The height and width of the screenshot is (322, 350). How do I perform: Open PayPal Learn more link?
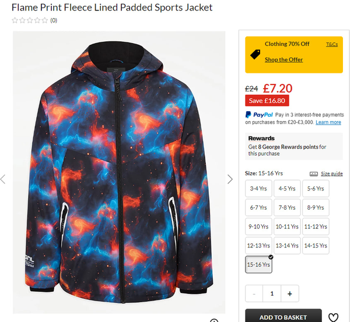(x=328, y=122)
